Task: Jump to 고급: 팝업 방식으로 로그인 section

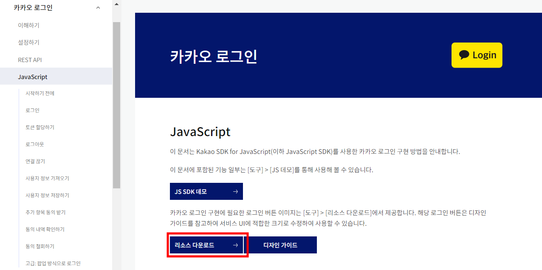Action: 53,263
